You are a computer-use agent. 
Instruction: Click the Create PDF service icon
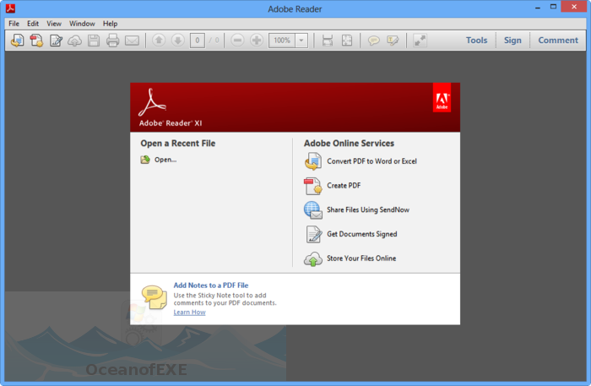pos(313,186)
